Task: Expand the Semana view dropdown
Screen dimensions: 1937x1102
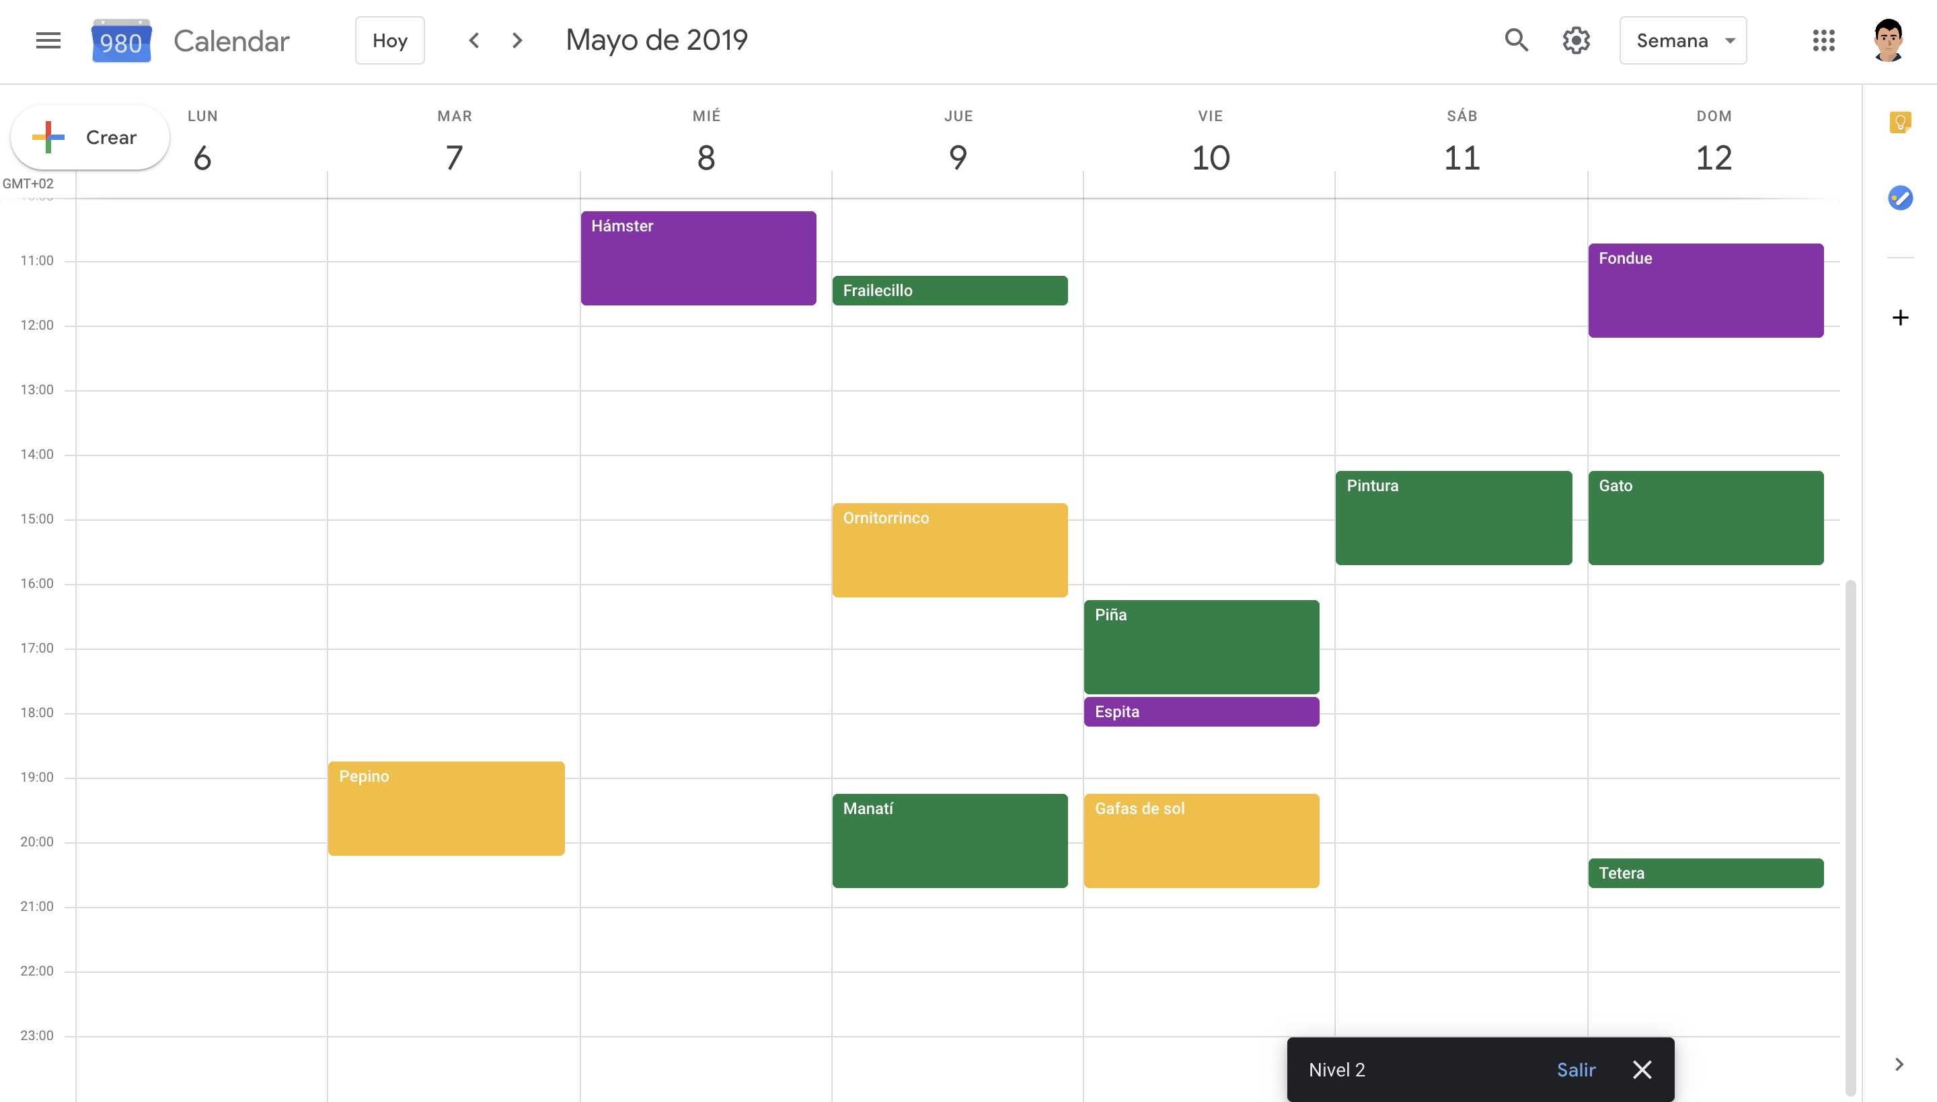Action: pyautogui.click(x=1683, y=40)
